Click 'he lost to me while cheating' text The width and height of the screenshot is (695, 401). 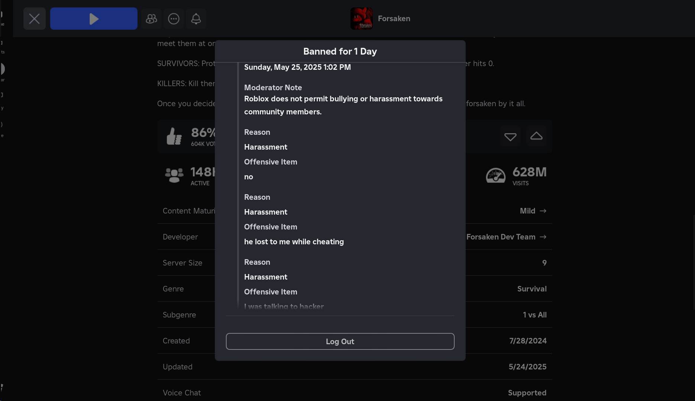(x=294, y=242)
